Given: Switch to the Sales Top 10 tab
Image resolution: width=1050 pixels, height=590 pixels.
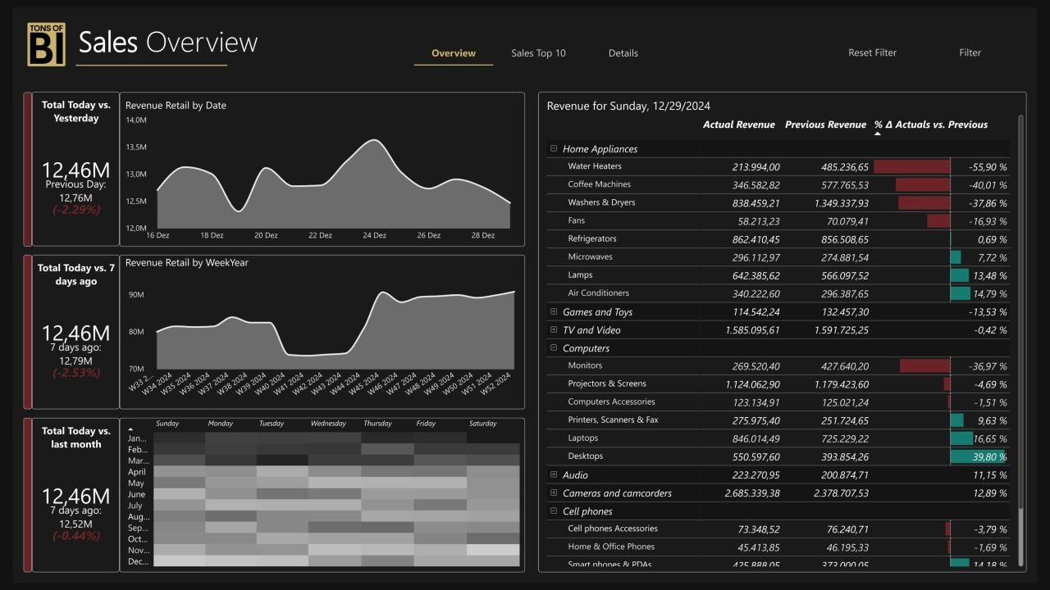Looking at the screenshot, I should click(x=538, y=53).
